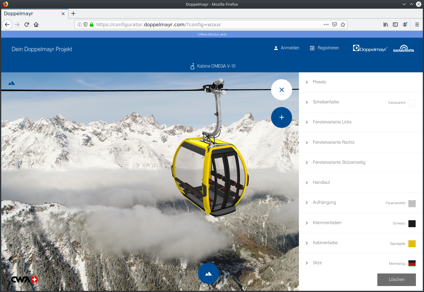424x292 pixels.
Task: Click the mountain icon at top-left of viewer
Action: [x=12, y=83]
